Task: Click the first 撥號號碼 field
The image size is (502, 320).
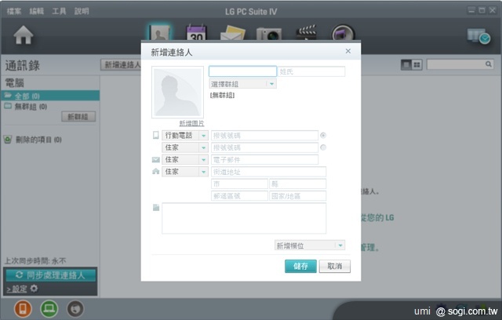Action: tap(264, 136)
